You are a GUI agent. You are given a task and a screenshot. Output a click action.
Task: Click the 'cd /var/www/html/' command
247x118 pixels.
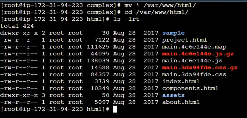156,12
